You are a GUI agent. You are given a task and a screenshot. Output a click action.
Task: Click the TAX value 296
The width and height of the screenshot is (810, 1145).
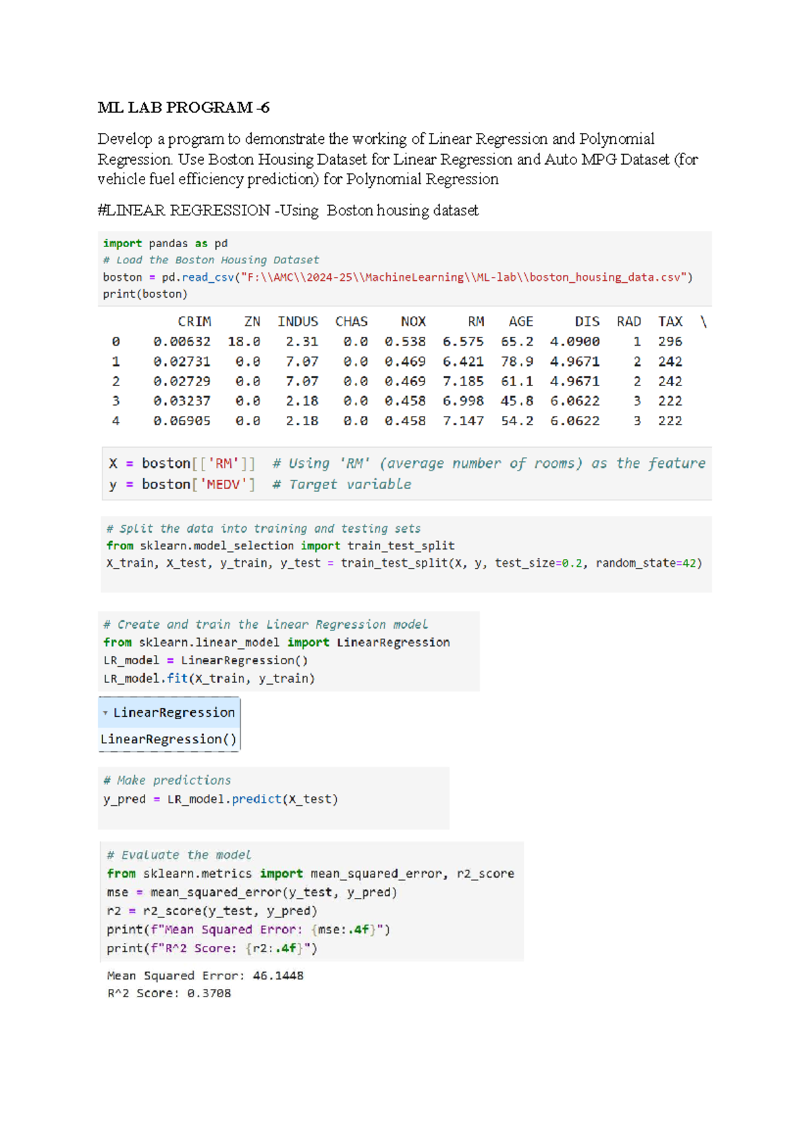(670, 342)
